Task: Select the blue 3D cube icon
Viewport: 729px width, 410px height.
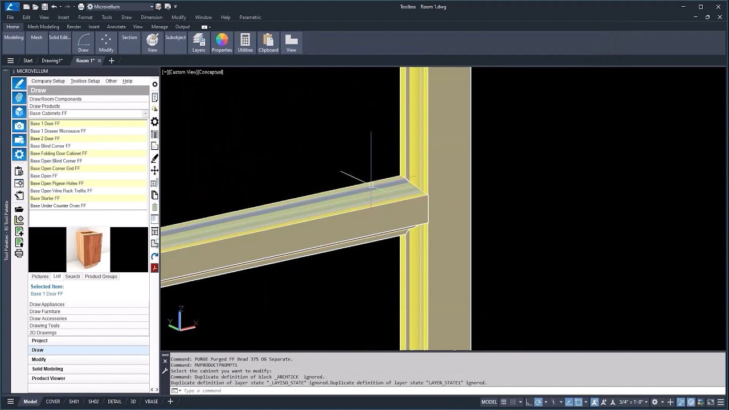Action: (x=19, y=112)
